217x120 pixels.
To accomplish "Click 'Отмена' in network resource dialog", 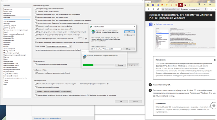I will pyautogui.click(x=129, y=35).
